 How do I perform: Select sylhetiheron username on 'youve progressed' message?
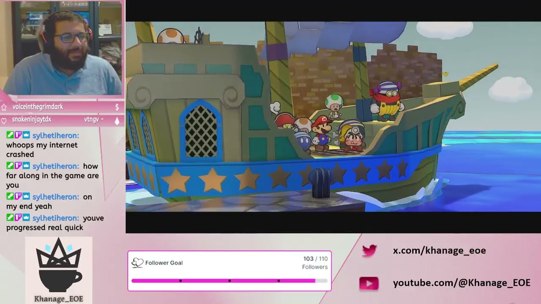point(56,218)
